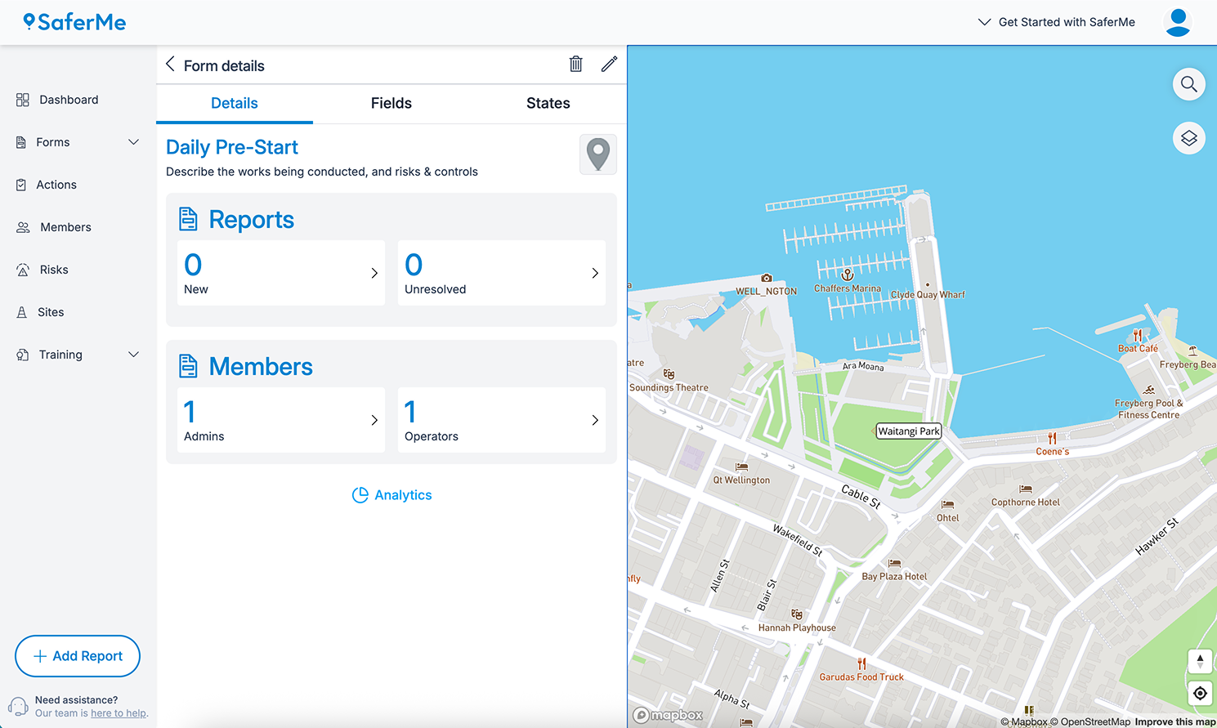Switch to the Fields tab
Screen dimensions: 1217x728
click(x=391, y=103)
